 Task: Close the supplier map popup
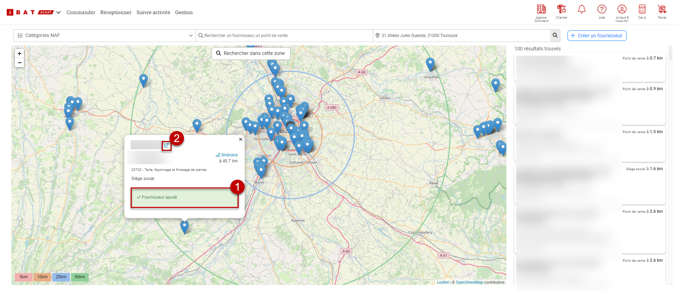coord(240,140)
